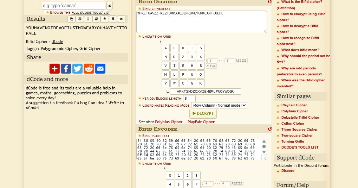
Task: Share on Twitter
Action: click(77, 69)
